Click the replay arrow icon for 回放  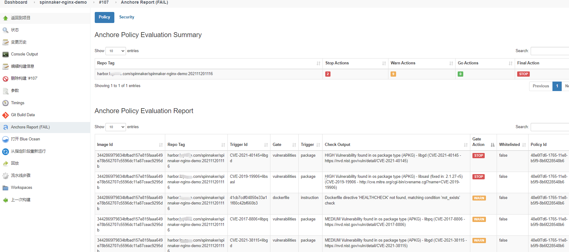click(x=6, y=163)
